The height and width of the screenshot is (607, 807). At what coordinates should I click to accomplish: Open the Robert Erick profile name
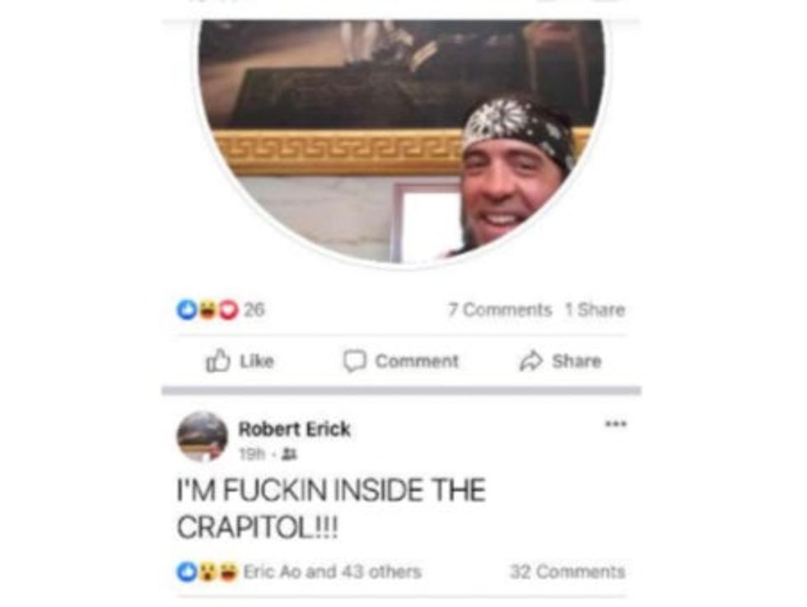[295, 429]
